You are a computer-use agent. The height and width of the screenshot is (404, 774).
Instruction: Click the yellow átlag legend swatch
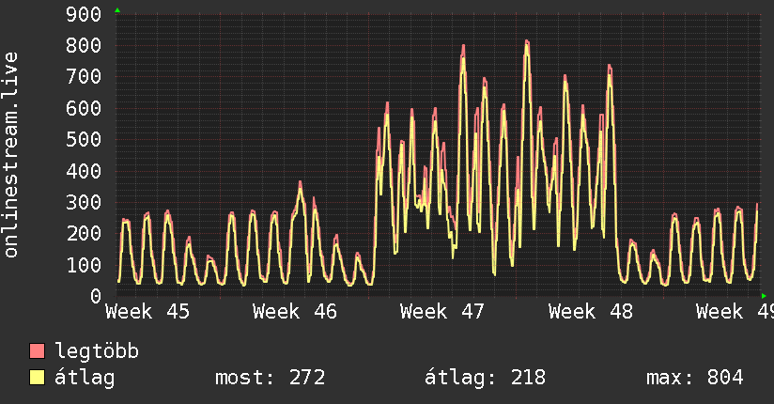[37, 378]
